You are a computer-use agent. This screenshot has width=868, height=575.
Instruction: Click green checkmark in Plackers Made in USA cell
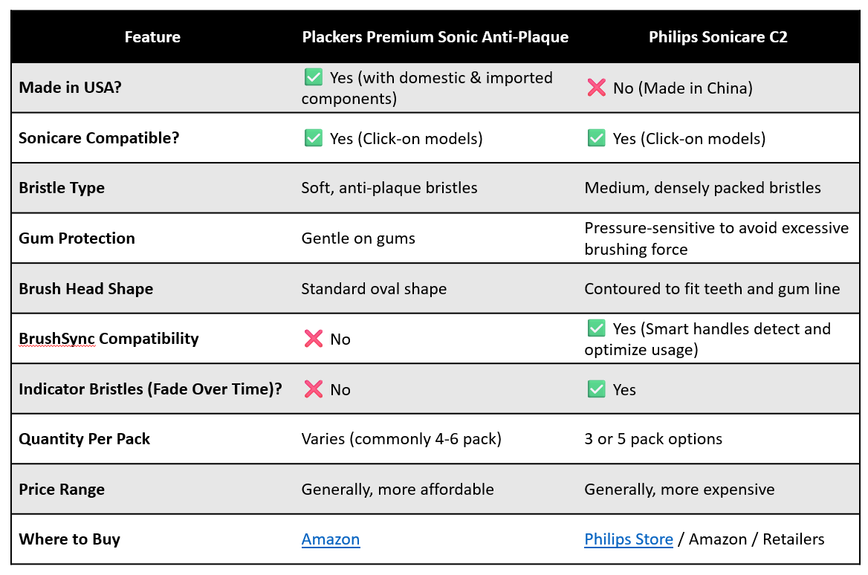[314, 77]
